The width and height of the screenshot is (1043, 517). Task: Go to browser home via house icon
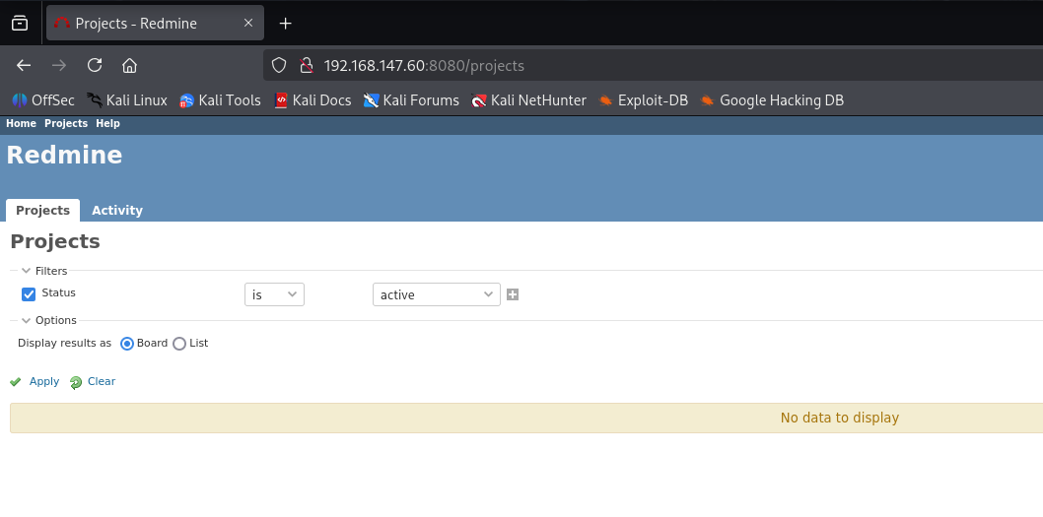130,65
